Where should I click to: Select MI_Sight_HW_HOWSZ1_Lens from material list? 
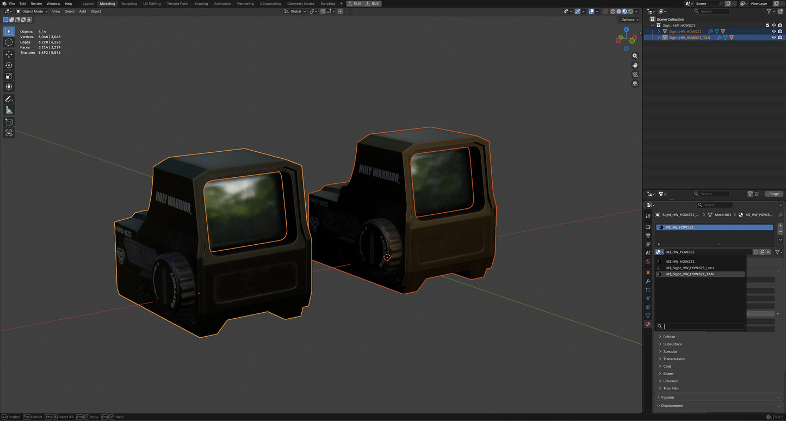[x=701, y=268]
